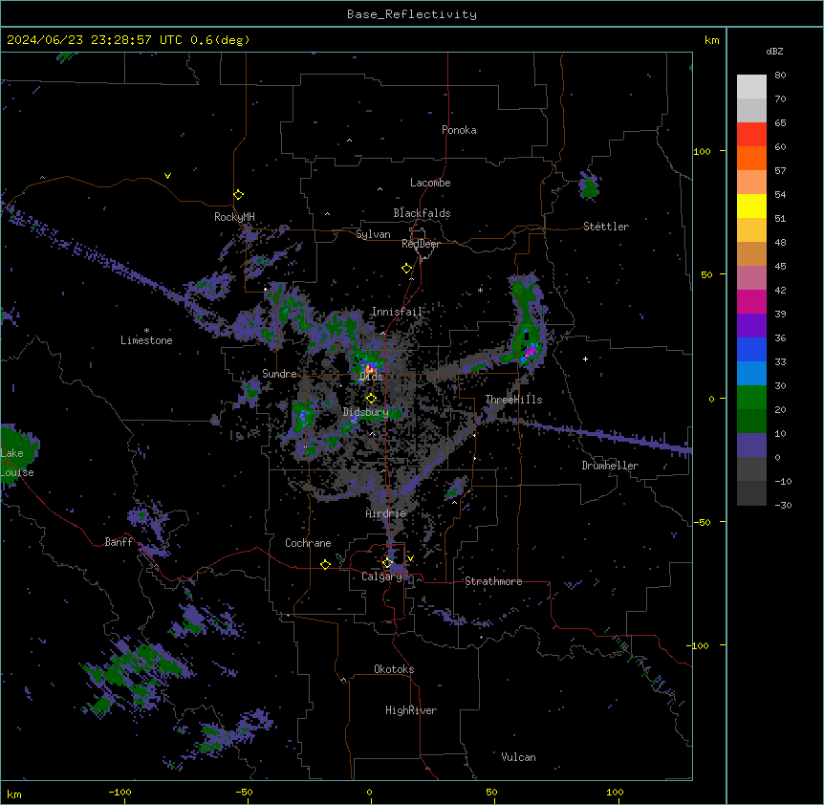Viewport: 824px width, 805px height.
Task: Click the yellow V marker northwest of RockyMH
Action: coord(167,176)
